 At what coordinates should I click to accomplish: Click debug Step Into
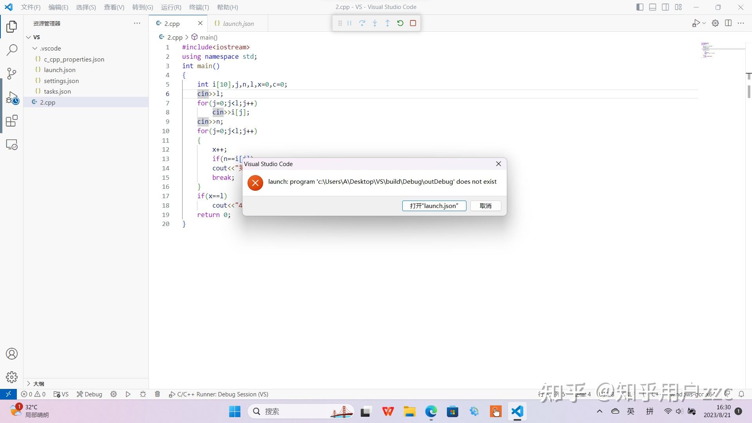pyautogui.click(x=375, y=23)
